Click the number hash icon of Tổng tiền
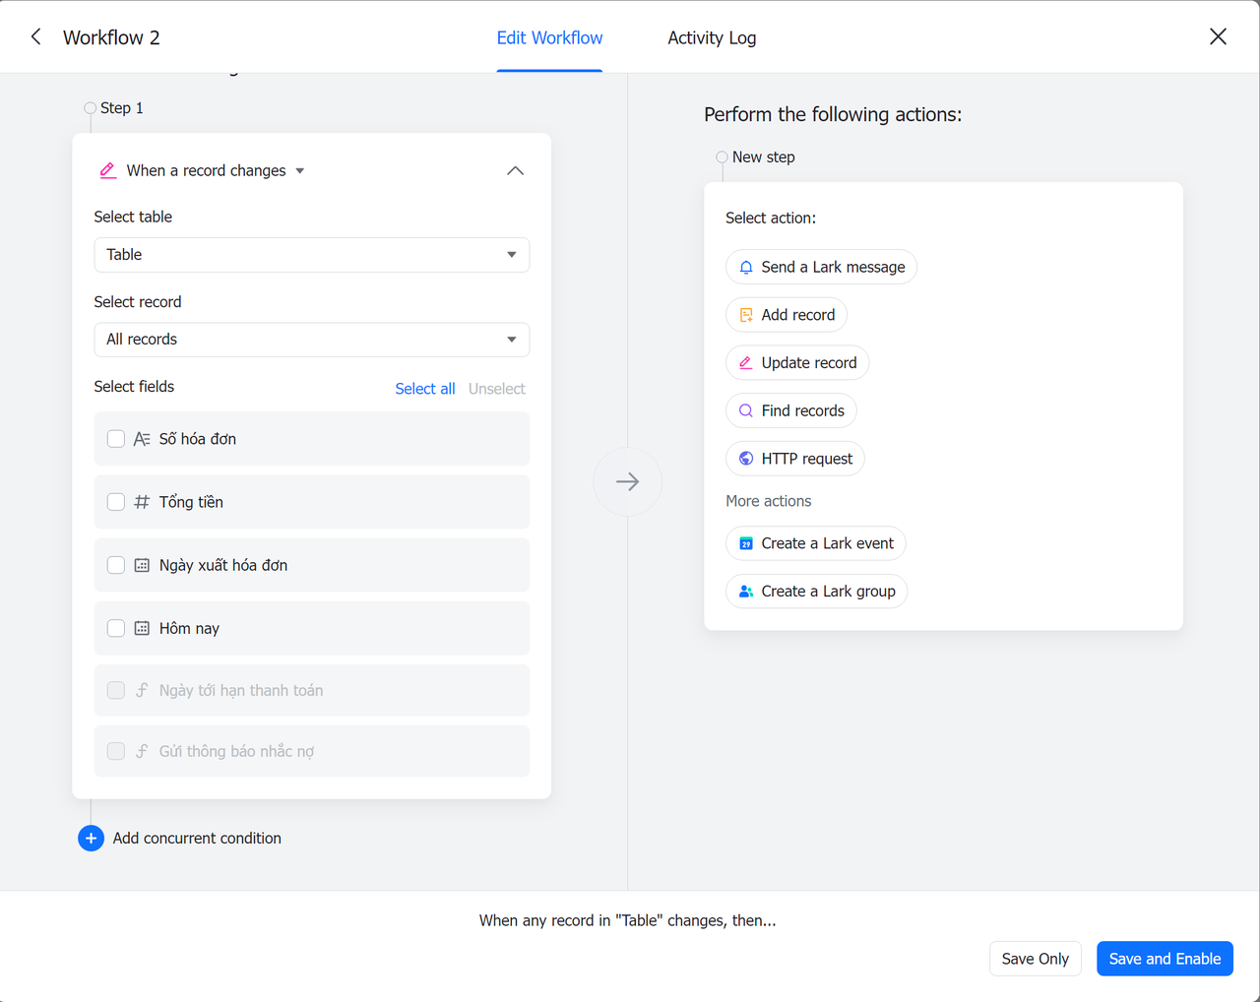The width and height of the screenshot is (1260, 1002). click(142, 502)
